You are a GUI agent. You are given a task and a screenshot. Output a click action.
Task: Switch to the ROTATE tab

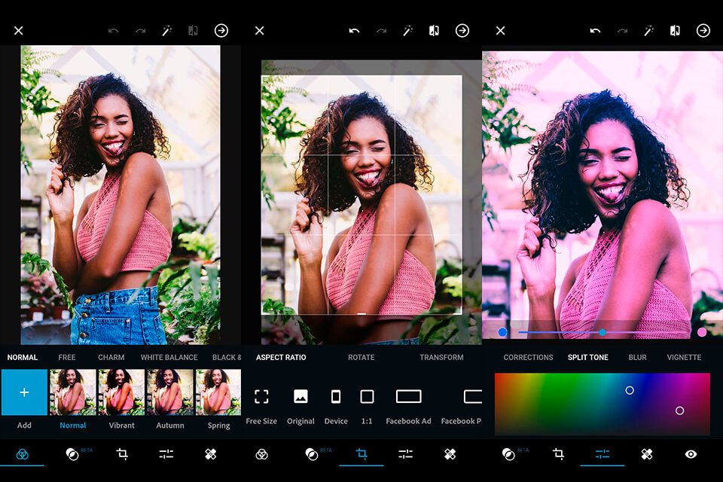coord(361,358)
